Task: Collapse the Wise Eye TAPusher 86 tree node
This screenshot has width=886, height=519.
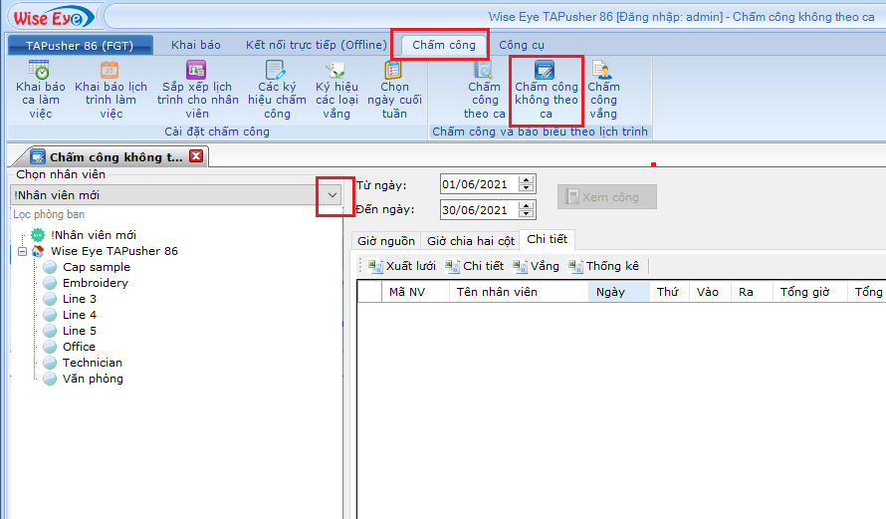Action: coord(23,251)
